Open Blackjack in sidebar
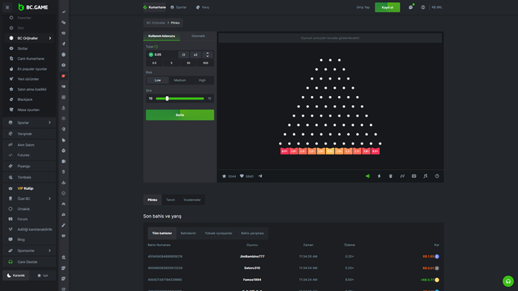 [29, 100]
